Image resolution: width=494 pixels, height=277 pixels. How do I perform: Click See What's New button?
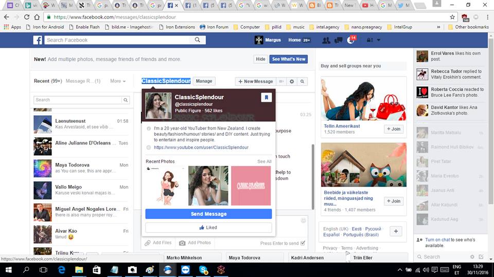[x=289, y=59]
